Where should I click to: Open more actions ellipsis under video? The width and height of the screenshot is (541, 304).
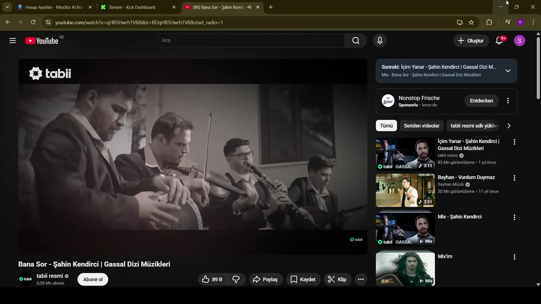coord(361,280)
